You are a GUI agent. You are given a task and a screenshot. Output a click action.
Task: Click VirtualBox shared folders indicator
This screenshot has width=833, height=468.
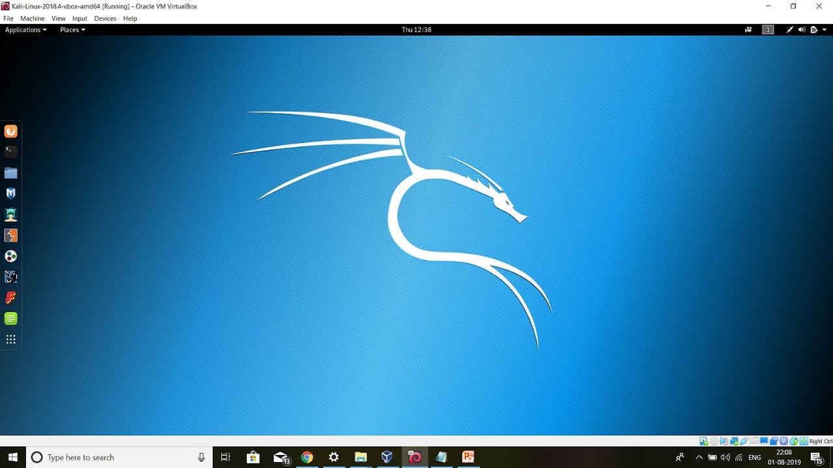(x=754, y=441)
